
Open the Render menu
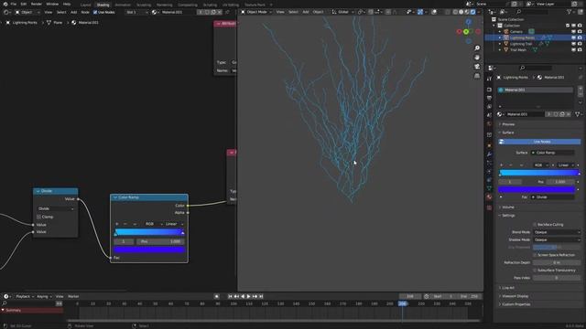37,4
